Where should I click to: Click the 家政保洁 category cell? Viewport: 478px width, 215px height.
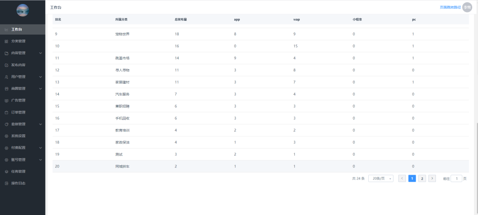(x=122, y=142)
